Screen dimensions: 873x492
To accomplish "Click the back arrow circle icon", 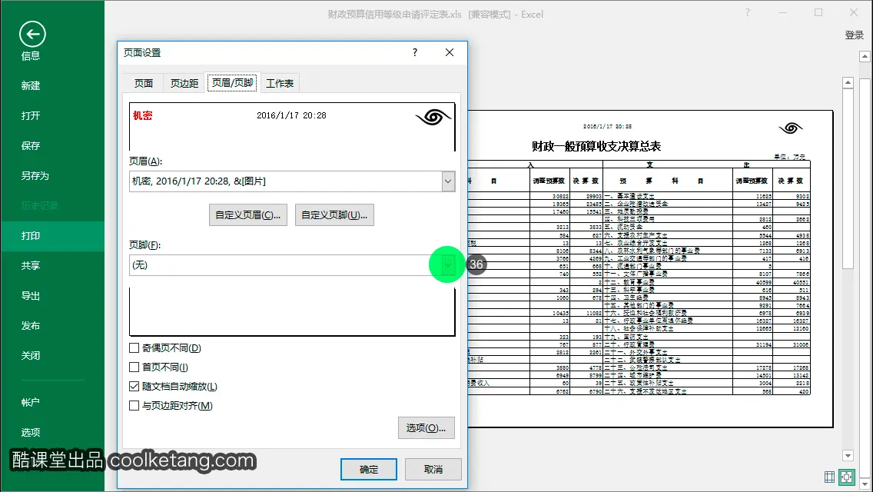I will [x=32, y=35].
